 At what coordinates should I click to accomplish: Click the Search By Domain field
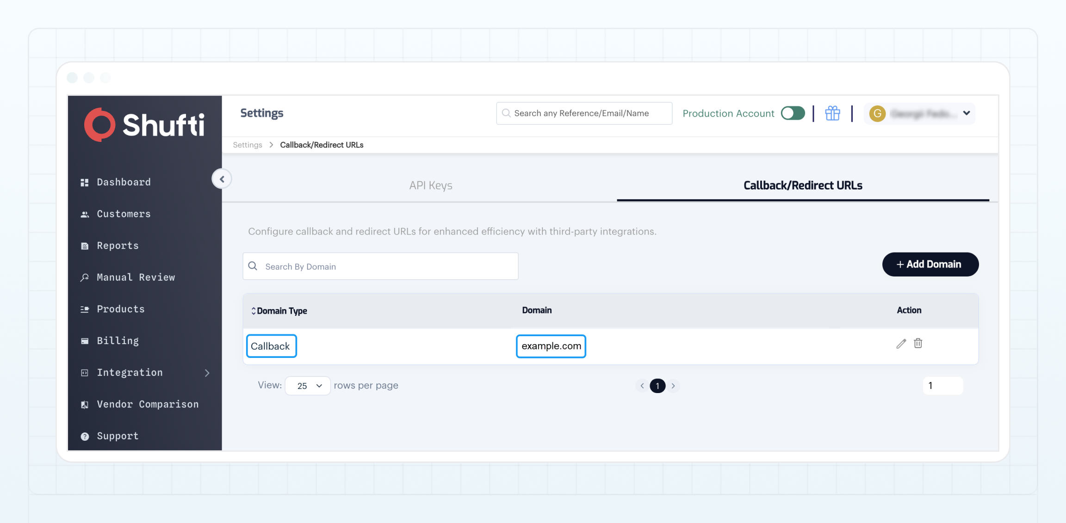380,266
